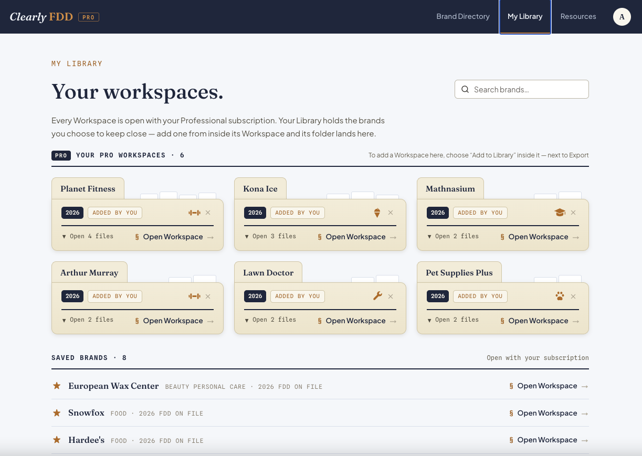
Task: Open the user avatar "A" menu
Action: (x=622, y=17)
